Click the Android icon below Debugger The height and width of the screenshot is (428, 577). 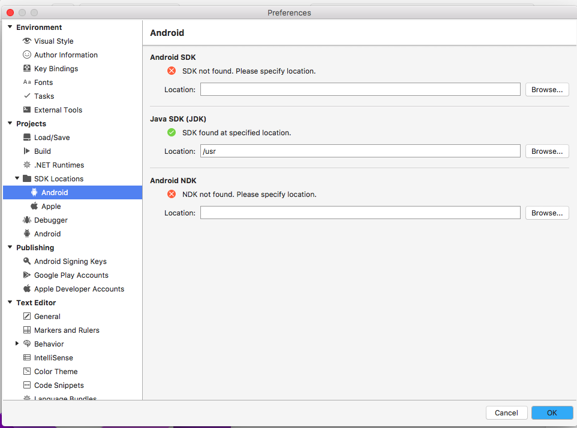tap(27, 233)
